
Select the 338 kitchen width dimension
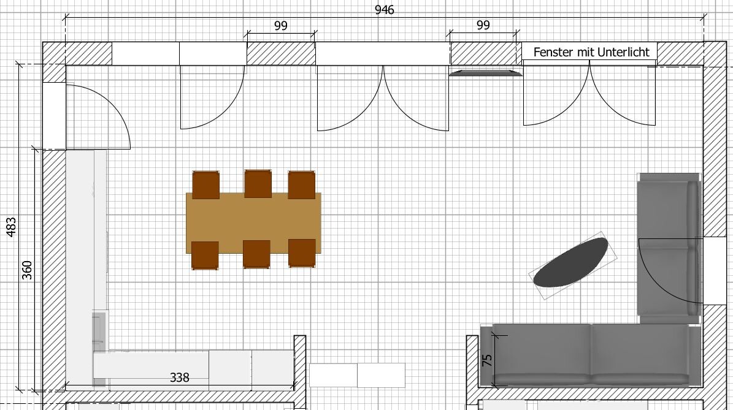179,378
